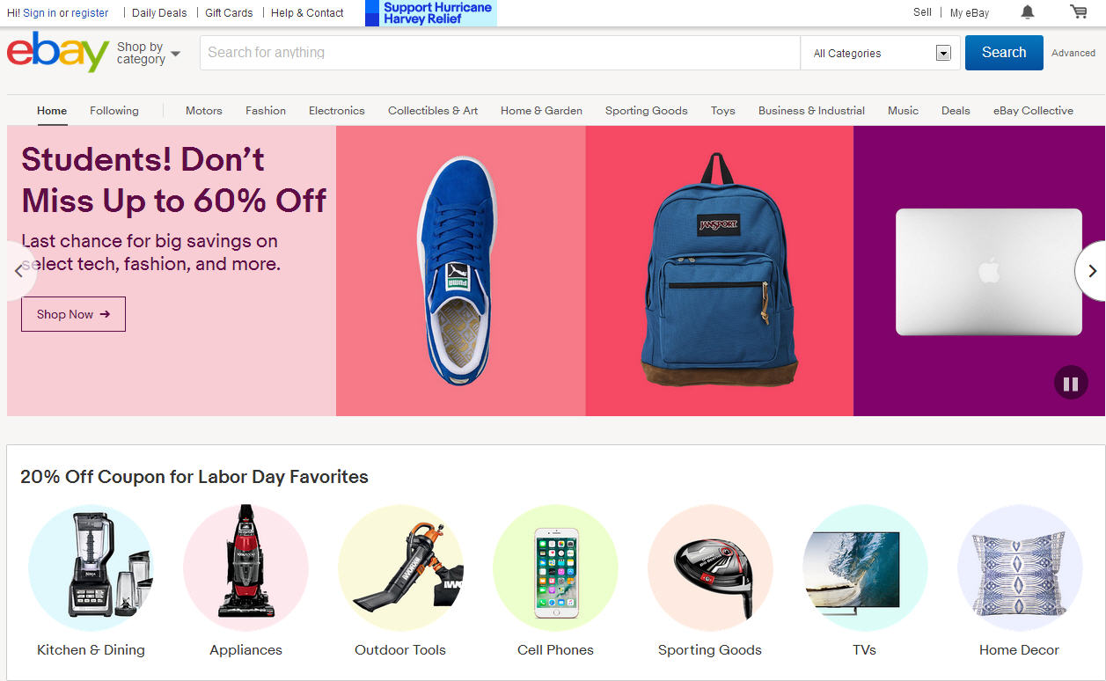
Task: Select the Cell Phones coupon category
Action: (555, 567)
